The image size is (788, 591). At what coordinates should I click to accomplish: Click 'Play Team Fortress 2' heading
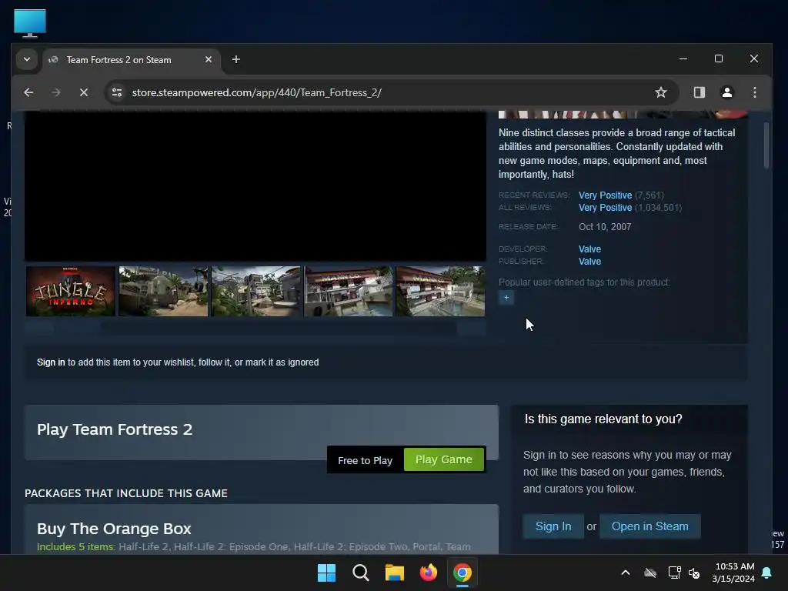[115, 429]
